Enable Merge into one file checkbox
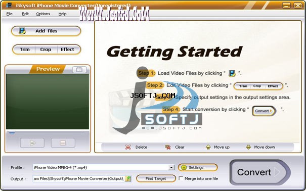 pos(181,178)
